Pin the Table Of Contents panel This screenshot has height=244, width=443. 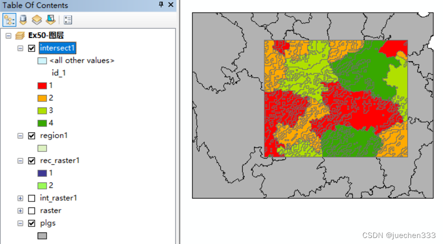pos(161,4)
